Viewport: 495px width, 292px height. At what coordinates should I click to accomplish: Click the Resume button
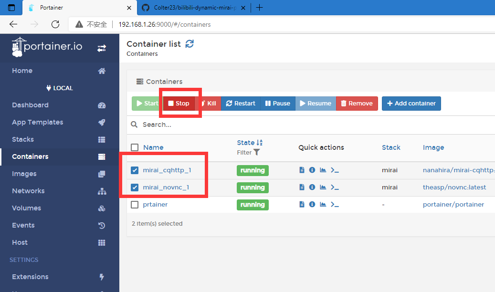[x=316, y=104]
